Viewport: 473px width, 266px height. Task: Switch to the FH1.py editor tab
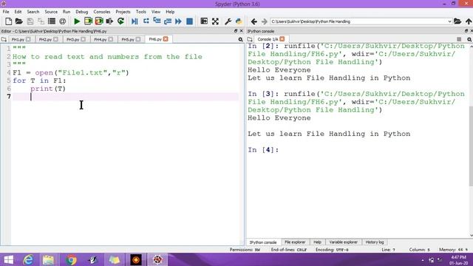tap(18, 39)
